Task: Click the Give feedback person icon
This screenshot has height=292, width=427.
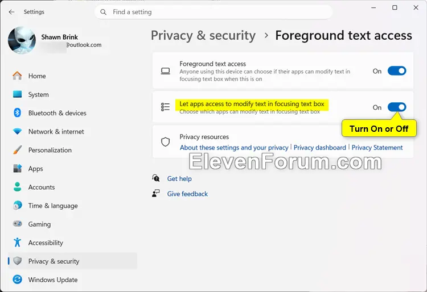Action: (156, 193)
